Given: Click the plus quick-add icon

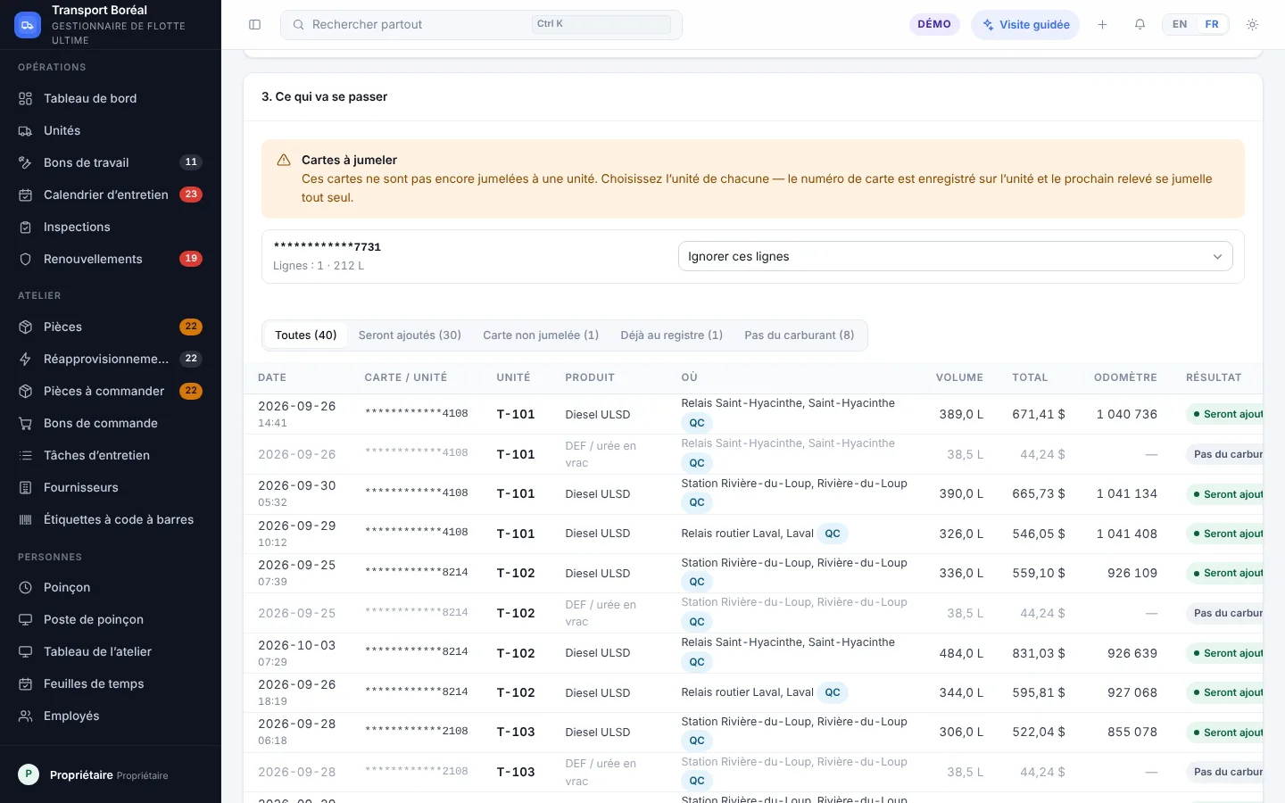Looking at the screenshot, I should tap(1102, 25).
